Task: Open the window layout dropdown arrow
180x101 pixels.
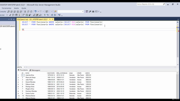Action: pyautogui.click(x=99, y=12)
